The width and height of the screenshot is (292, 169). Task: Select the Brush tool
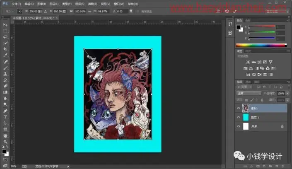5,68
